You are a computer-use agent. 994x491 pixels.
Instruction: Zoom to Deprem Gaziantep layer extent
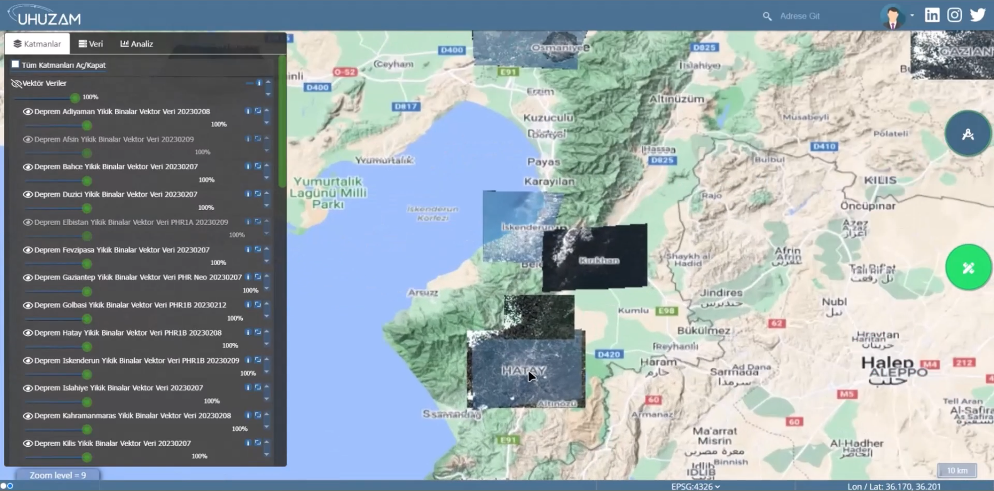click(258, 276)
